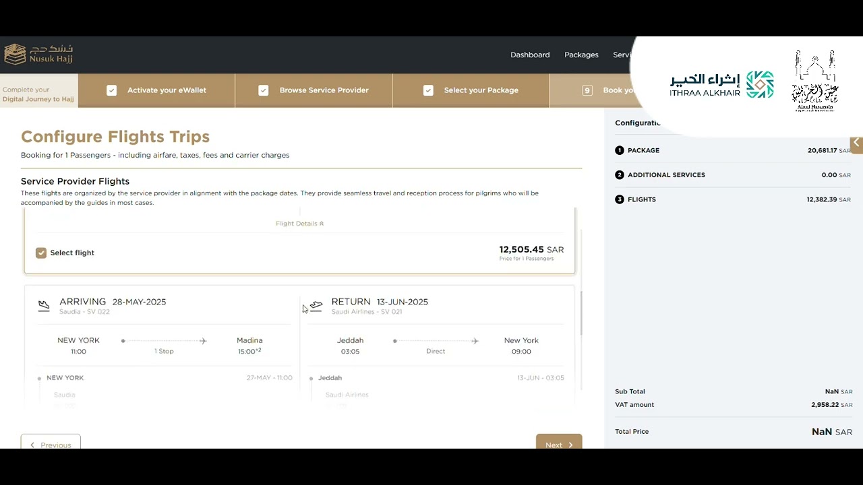
Task: Click the Browse Service Provider checkmark icon
Action: click(264, 90)
